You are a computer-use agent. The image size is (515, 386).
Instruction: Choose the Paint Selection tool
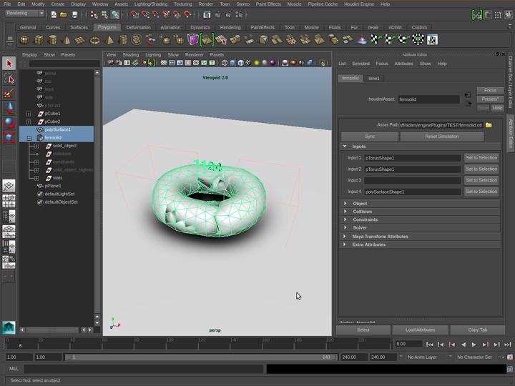coord(9,94)
